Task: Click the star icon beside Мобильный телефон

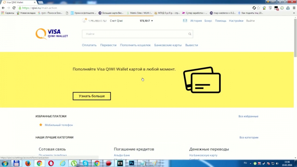Action: coord(41,125)
